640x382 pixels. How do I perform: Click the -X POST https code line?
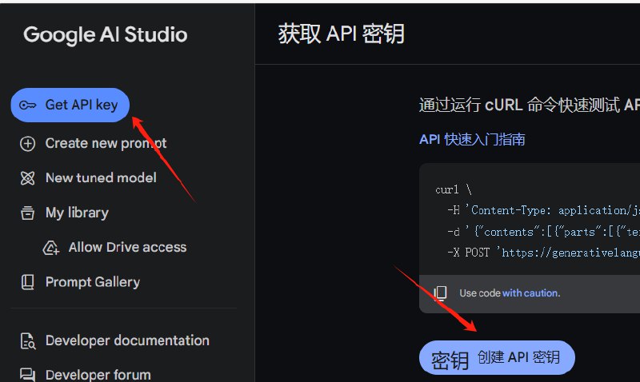[x=543, y=253]
